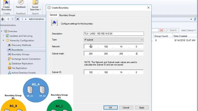Click the refresh icon in address bar

pos(195,19)
